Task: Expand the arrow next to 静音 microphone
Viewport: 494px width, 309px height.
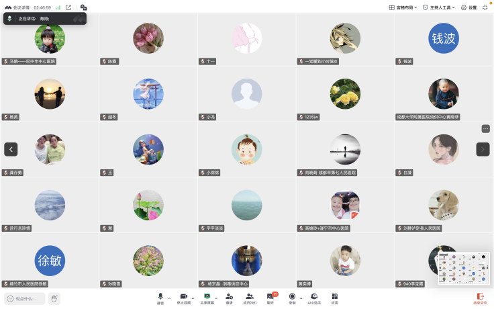Action: click(170, 298)
